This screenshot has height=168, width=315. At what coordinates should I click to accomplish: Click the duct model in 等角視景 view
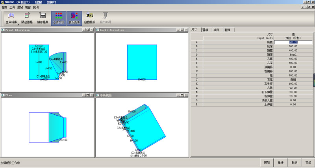(x=143, y=128)
